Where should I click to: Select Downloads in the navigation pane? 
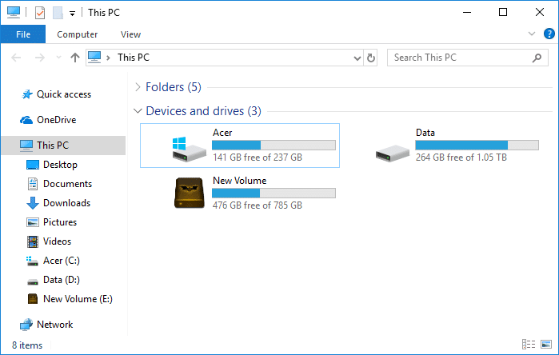pos(66,203)
